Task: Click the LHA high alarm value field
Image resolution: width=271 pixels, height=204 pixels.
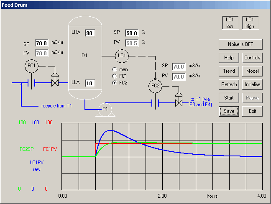Action: 90,33
